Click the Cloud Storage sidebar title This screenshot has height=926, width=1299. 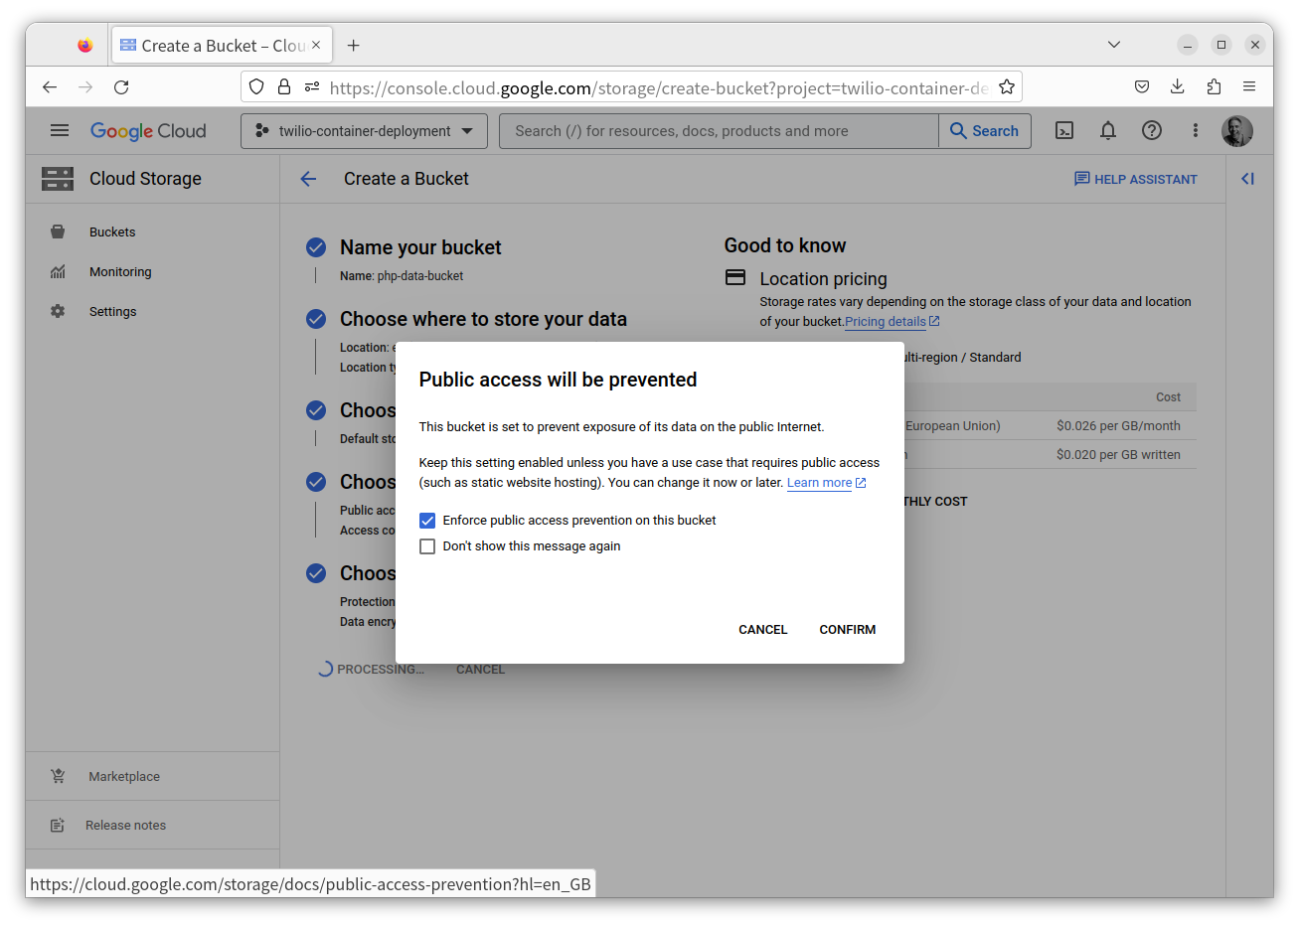[x=145, y=179]
